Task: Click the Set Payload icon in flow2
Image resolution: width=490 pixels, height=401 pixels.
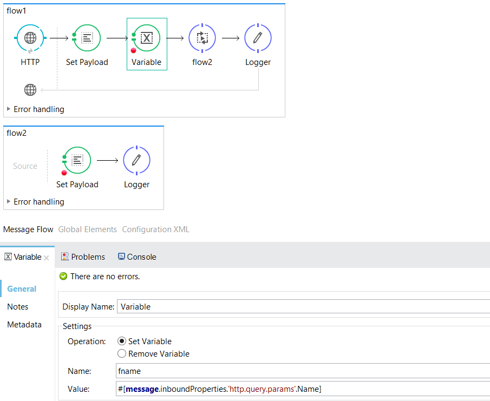Action: click(x=77, y=160)
